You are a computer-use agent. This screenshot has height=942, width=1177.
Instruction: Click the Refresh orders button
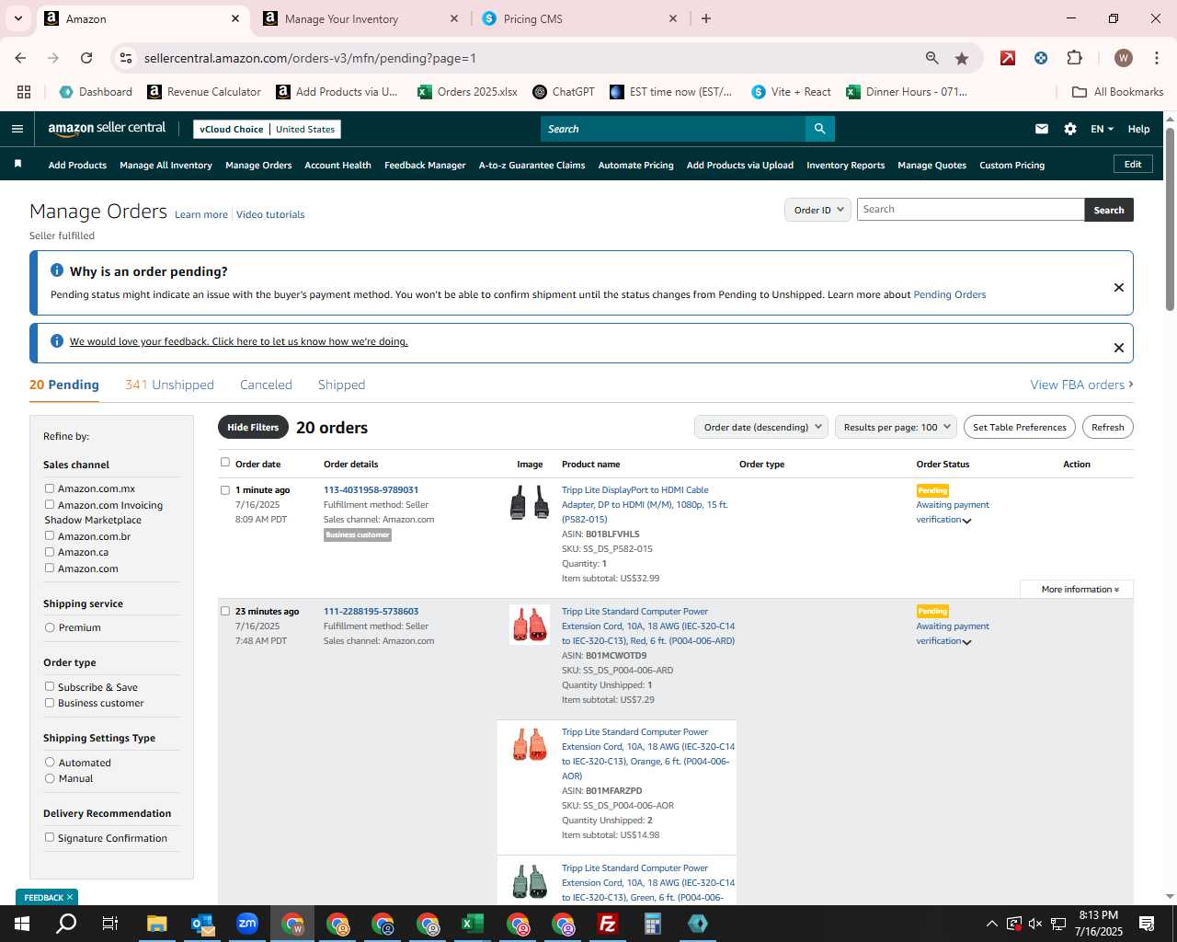tap(1107, 427)
